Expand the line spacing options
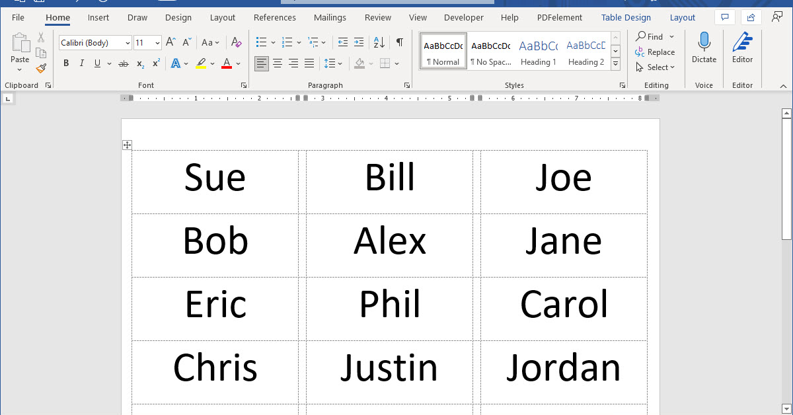The image size is (793, 415). point(340,63)
